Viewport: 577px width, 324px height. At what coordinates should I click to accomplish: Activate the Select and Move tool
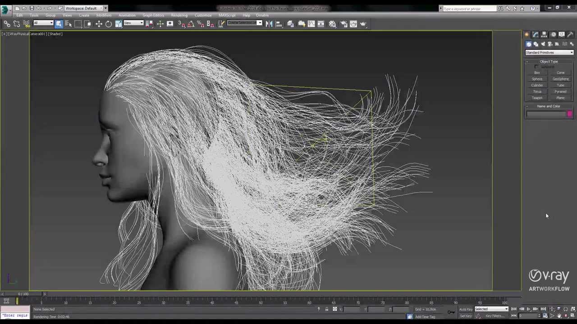tap(99, 24)
